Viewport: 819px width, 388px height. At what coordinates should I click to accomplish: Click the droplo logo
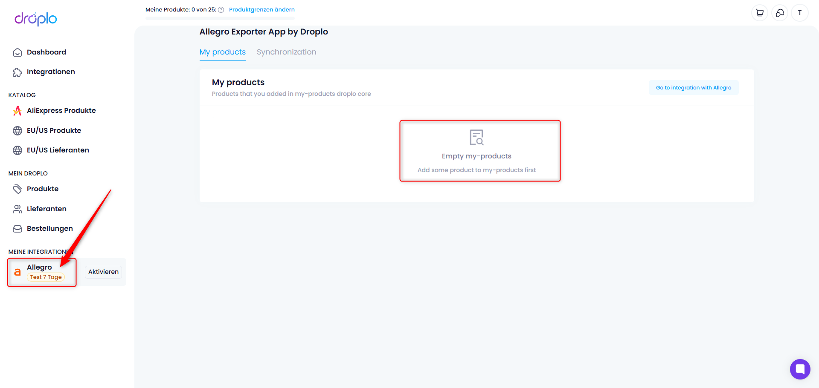(x=36, y=18)
